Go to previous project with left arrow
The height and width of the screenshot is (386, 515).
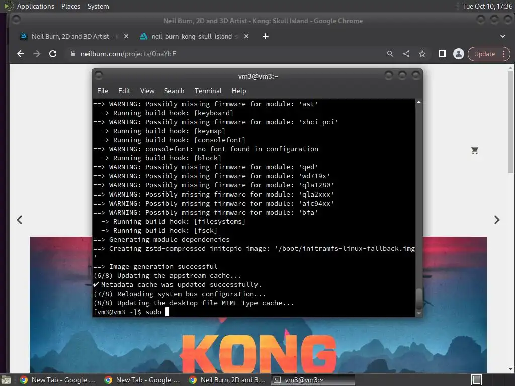(x=20, y=220)
